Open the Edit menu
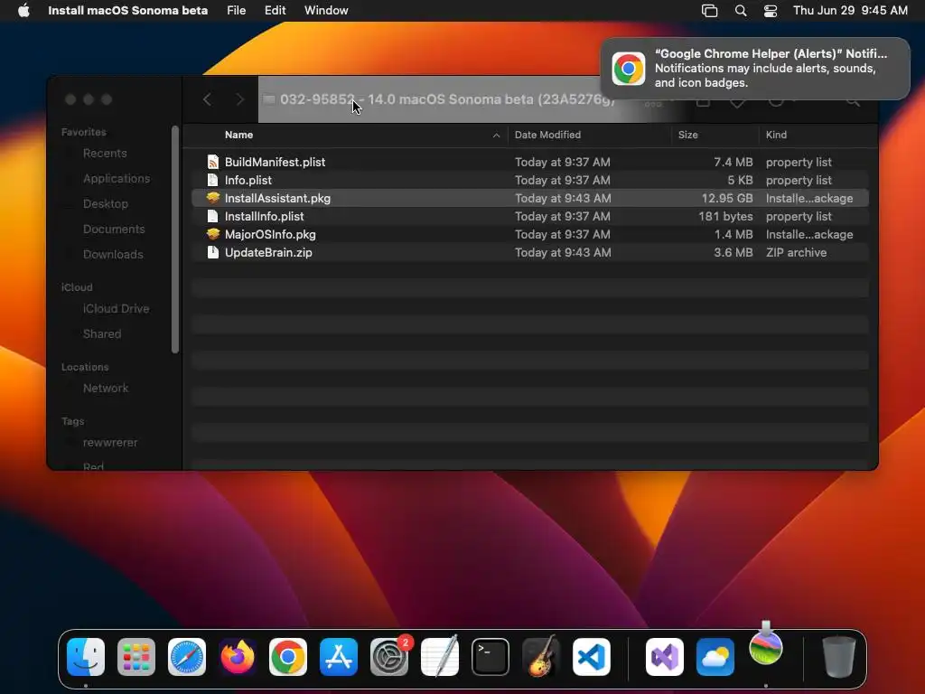 275,11
